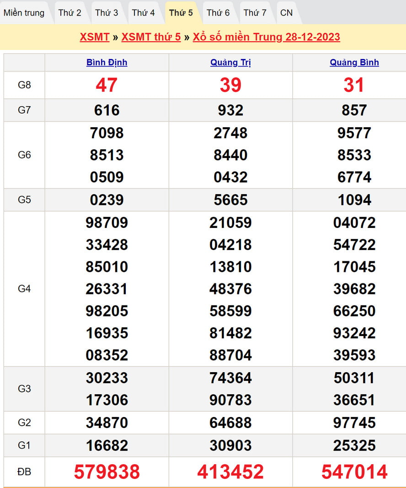Viewport: 406px width, 488px height.
Task: Open the Thứ 2 tab
Action: [x=69, y=13]
